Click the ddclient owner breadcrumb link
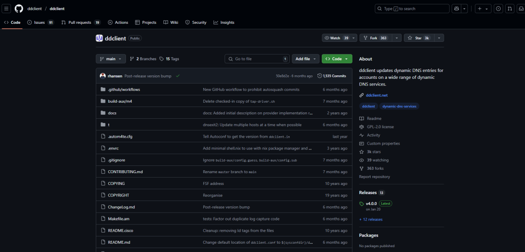This screenshot has height=252, width=525. (x=35, y=9)
